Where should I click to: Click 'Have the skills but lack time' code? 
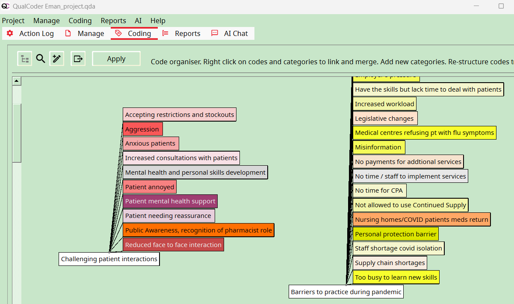pos(428,89)
